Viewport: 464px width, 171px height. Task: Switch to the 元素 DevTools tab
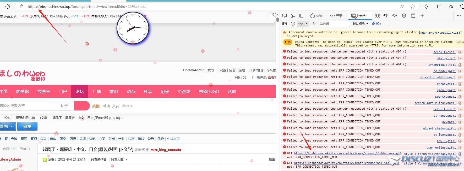(x=336, y=16)
